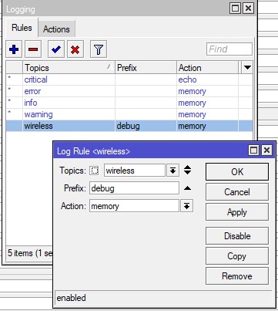The height and width of the screenshot is (311, 278).
Task: Disable rule with red cross icon
Action: (75, 49)
